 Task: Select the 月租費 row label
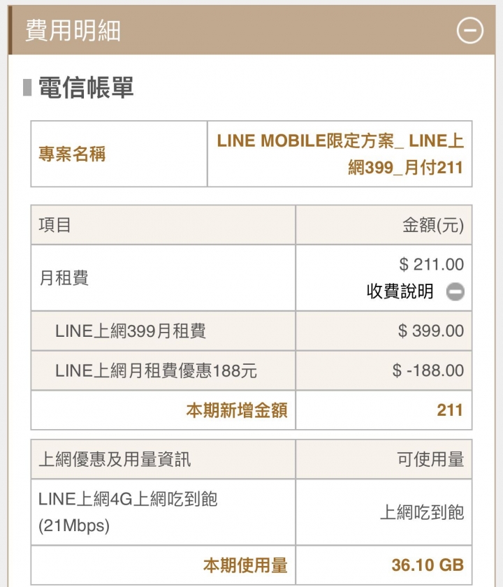pos(64,278)
